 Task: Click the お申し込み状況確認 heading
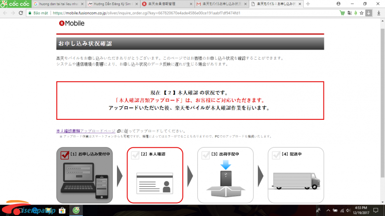pyautogui.click(x=85, y=44)
